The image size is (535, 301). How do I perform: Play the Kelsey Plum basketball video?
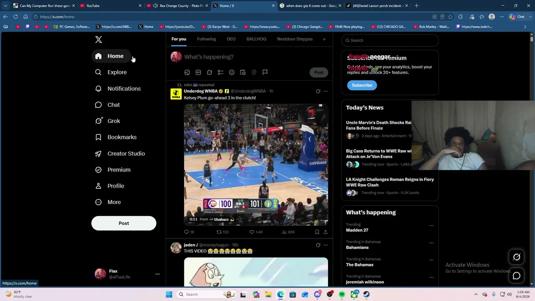click(256, 165)
